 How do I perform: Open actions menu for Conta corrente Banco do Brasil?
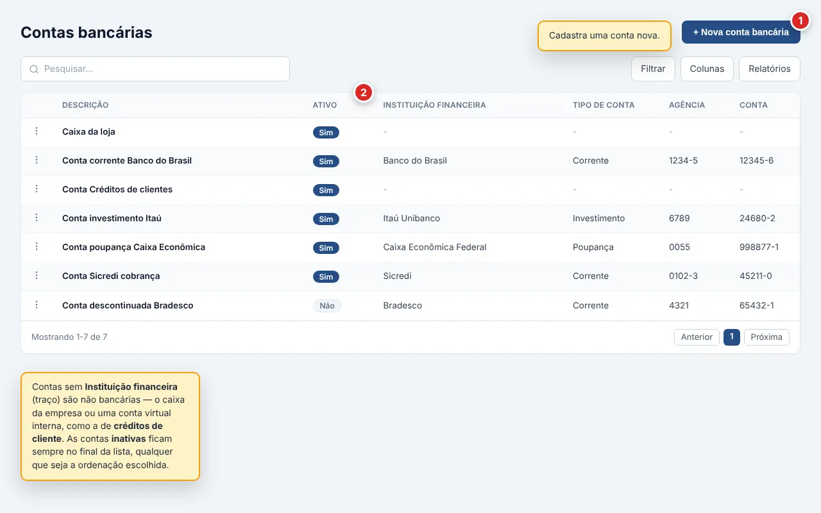pos(37,160)
